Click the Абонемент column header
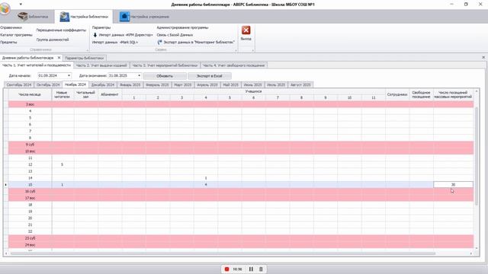The height and width of the screenshot is (274, 488). coord(110,94)
